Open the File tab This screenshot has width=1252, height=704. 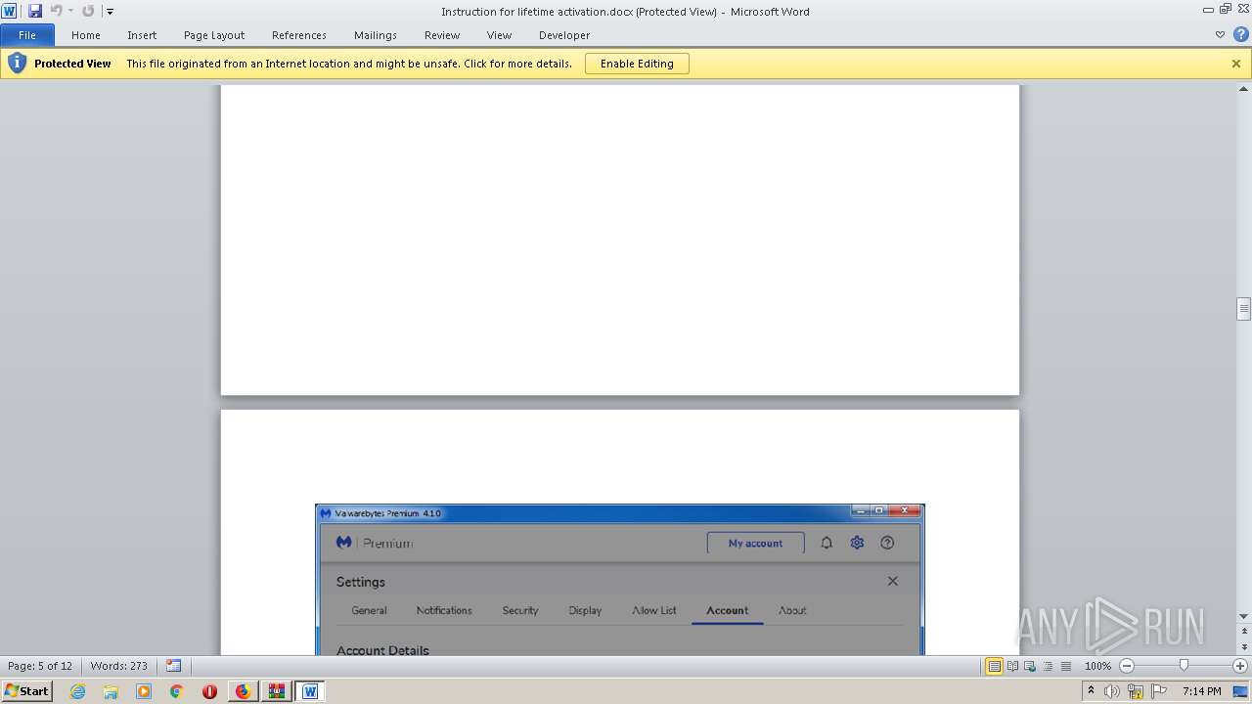pyautogui.click(x=27, y=35)
